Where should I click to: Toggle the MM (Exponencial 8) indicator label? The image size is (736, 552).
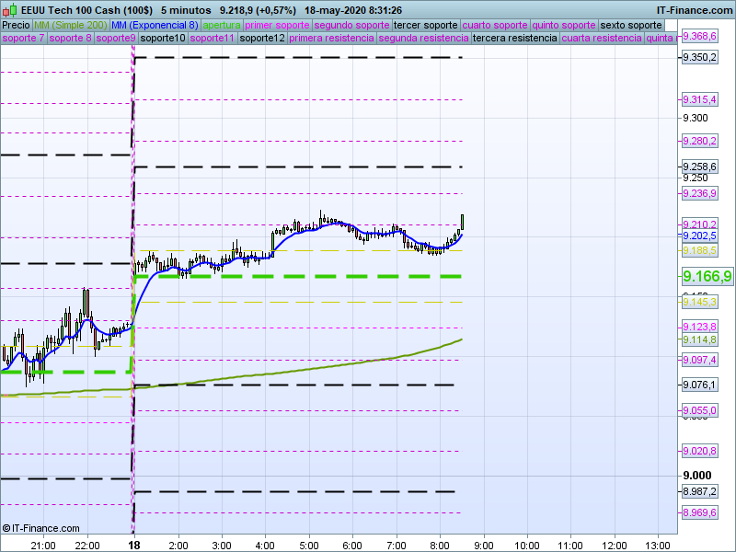click(161, 25)
